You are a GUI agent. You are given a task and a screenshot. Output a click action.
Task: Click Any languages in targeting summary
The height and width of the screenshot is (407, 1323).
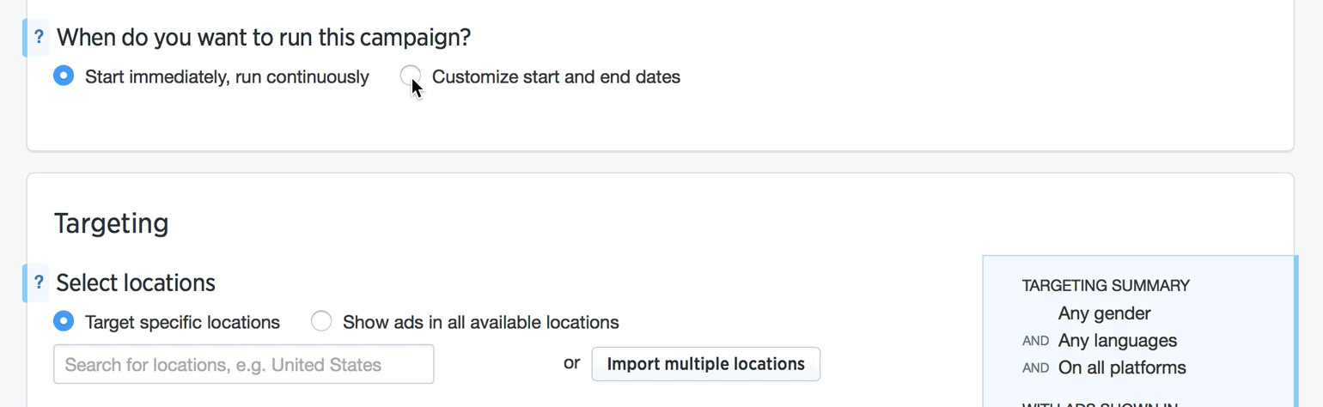(1118, 341)
